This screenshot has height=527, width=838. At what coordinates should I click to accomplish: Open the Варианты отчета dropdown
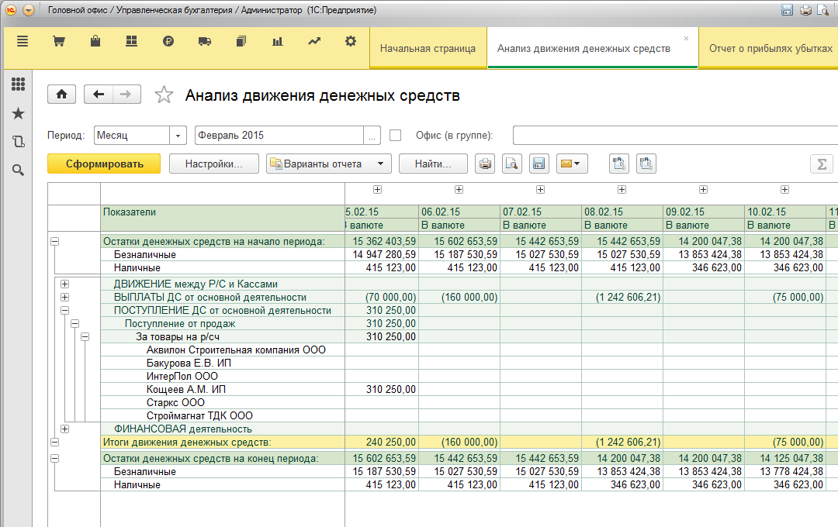(x=329, y=164)
